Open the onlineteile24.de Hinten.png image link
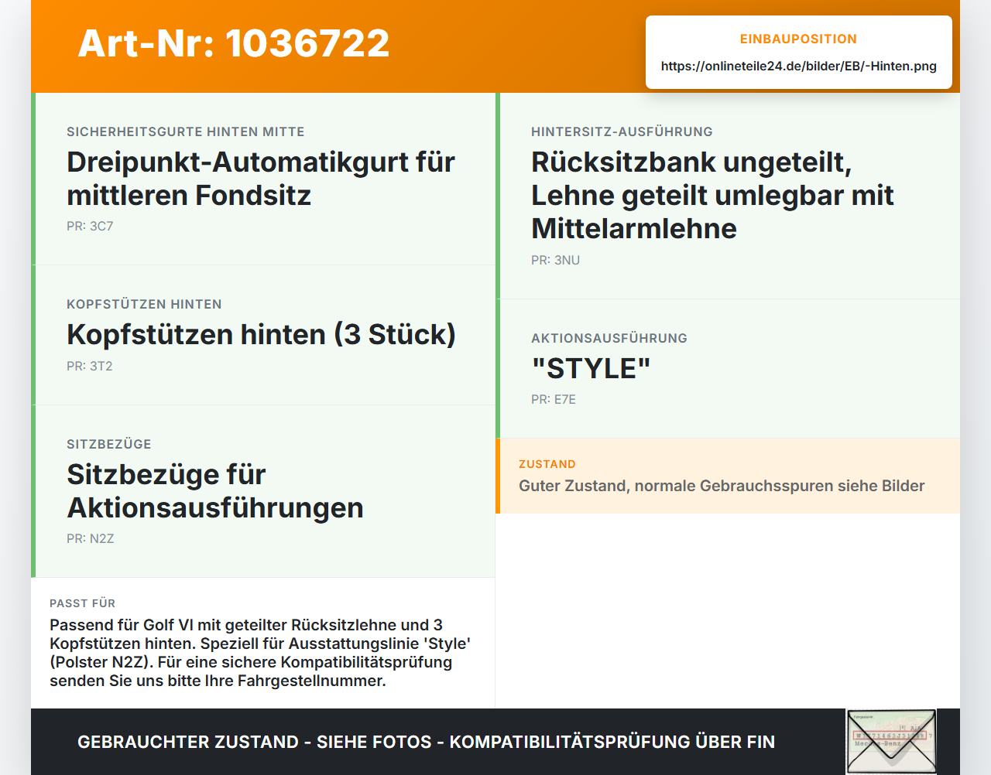Screen dimensions: 991x775 tap(798, 66)
